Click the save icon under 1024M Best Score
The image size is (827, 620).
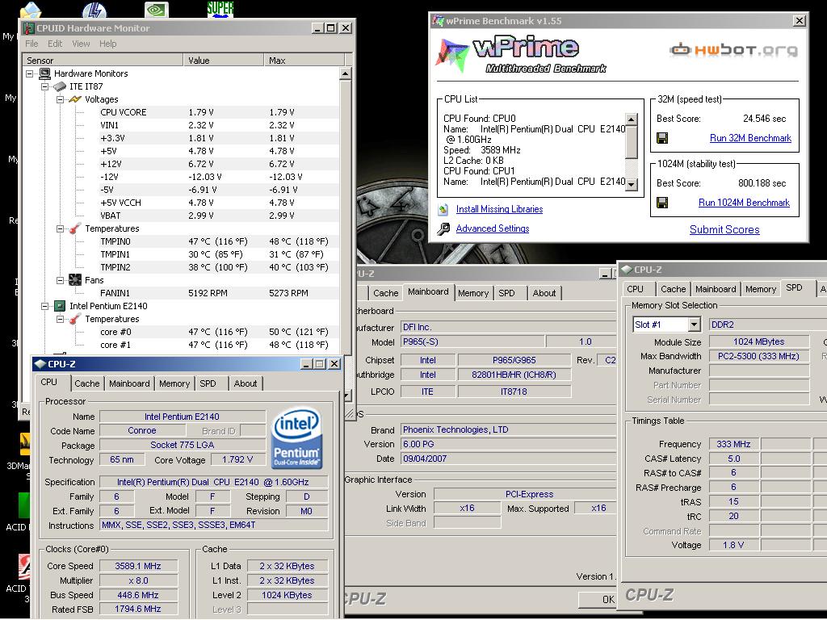(662, 203)
